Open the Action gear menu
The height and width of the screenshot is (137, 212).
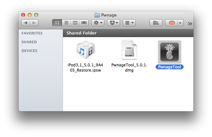click(98, 23)
